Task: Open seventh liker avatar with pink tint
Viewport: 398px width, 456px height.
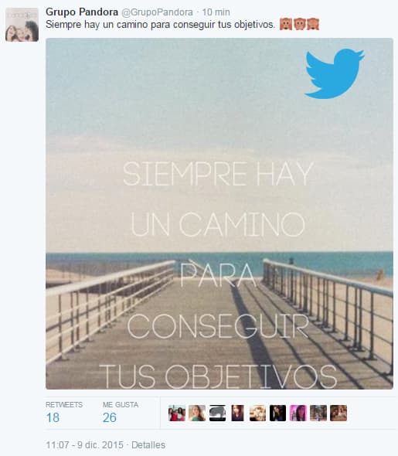Action: [x=298, y=413]
